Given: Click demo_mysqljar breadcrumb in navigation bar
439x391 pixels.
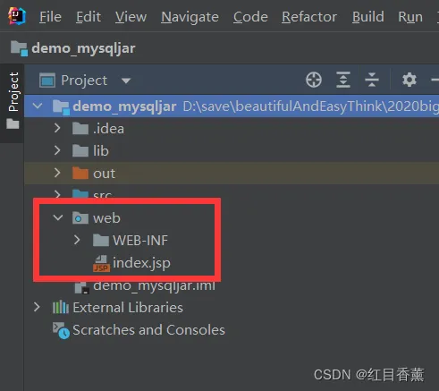Looking at the screenshot, I should pyautogui.click(x=83, y=48).
